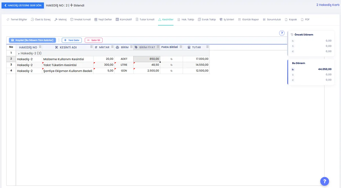
Task: Go to the Tutar İcmali tab
Action: (x=145, y=20)
